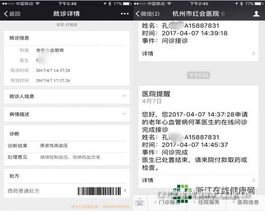The width and height of the screenshot is (265, 211).
Task: Tap the prescription barcode image
Action: coord(99,191)
